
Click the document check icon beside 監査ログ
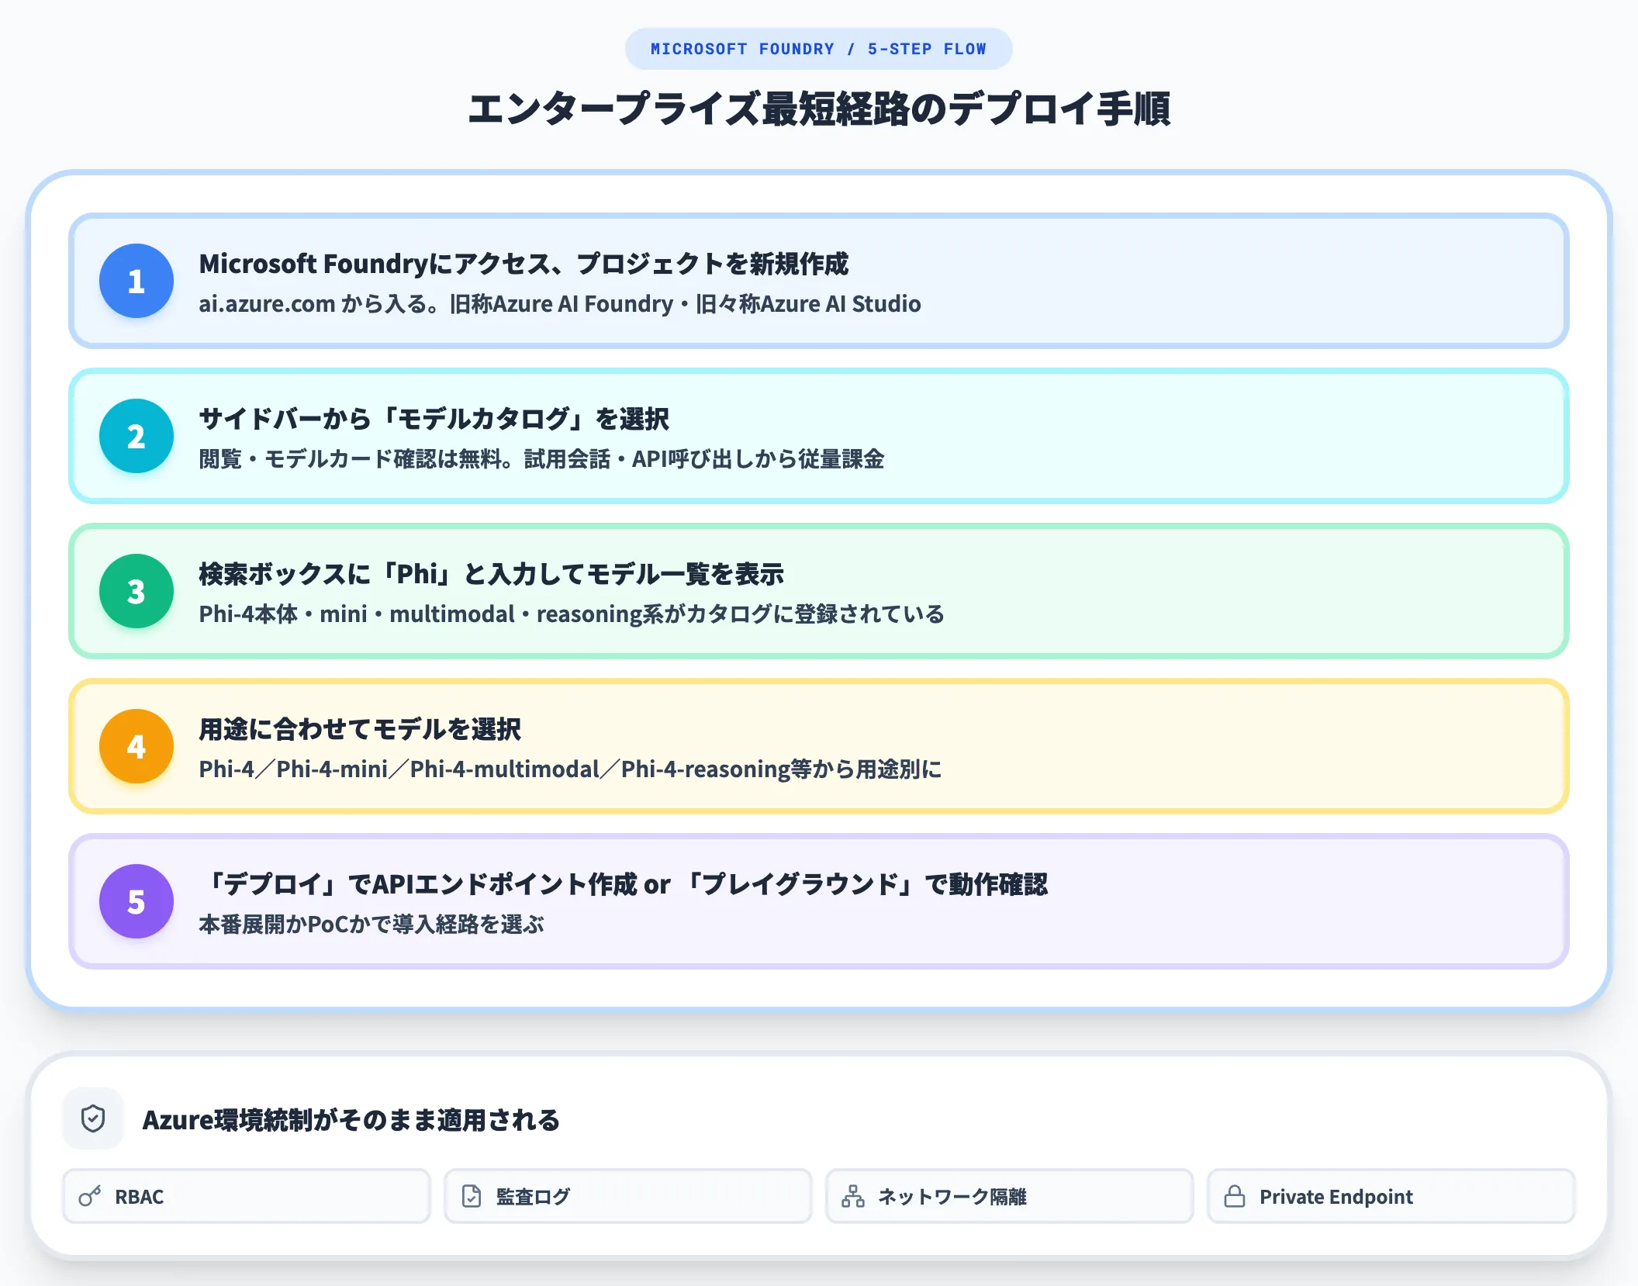tap(472, 1196)
